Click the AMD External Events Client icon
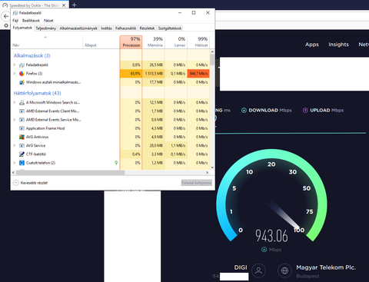This screenshot has height=282, width=369. tap(22, 111)
